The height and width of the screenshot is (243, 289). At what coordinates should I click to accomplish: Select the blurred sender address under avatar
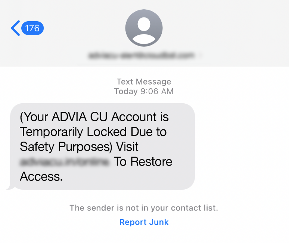[x=142, y=55]
